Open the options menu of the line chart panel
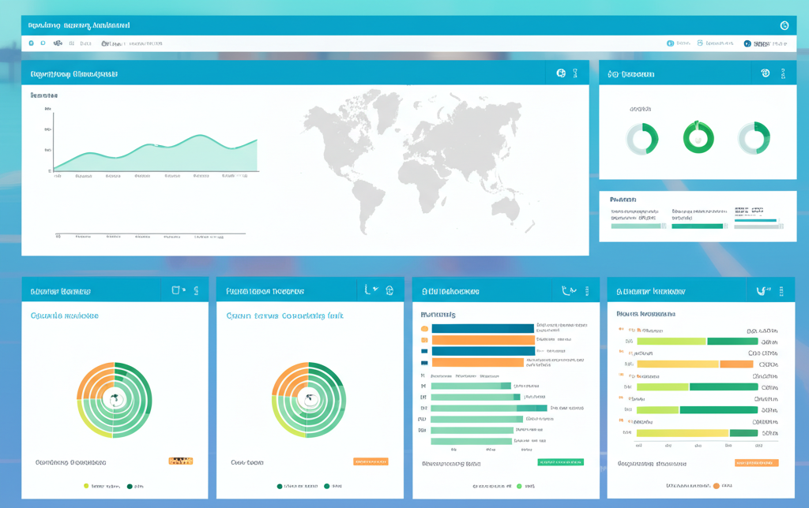This screenshot has height=508, width=809. coord(575,73)
